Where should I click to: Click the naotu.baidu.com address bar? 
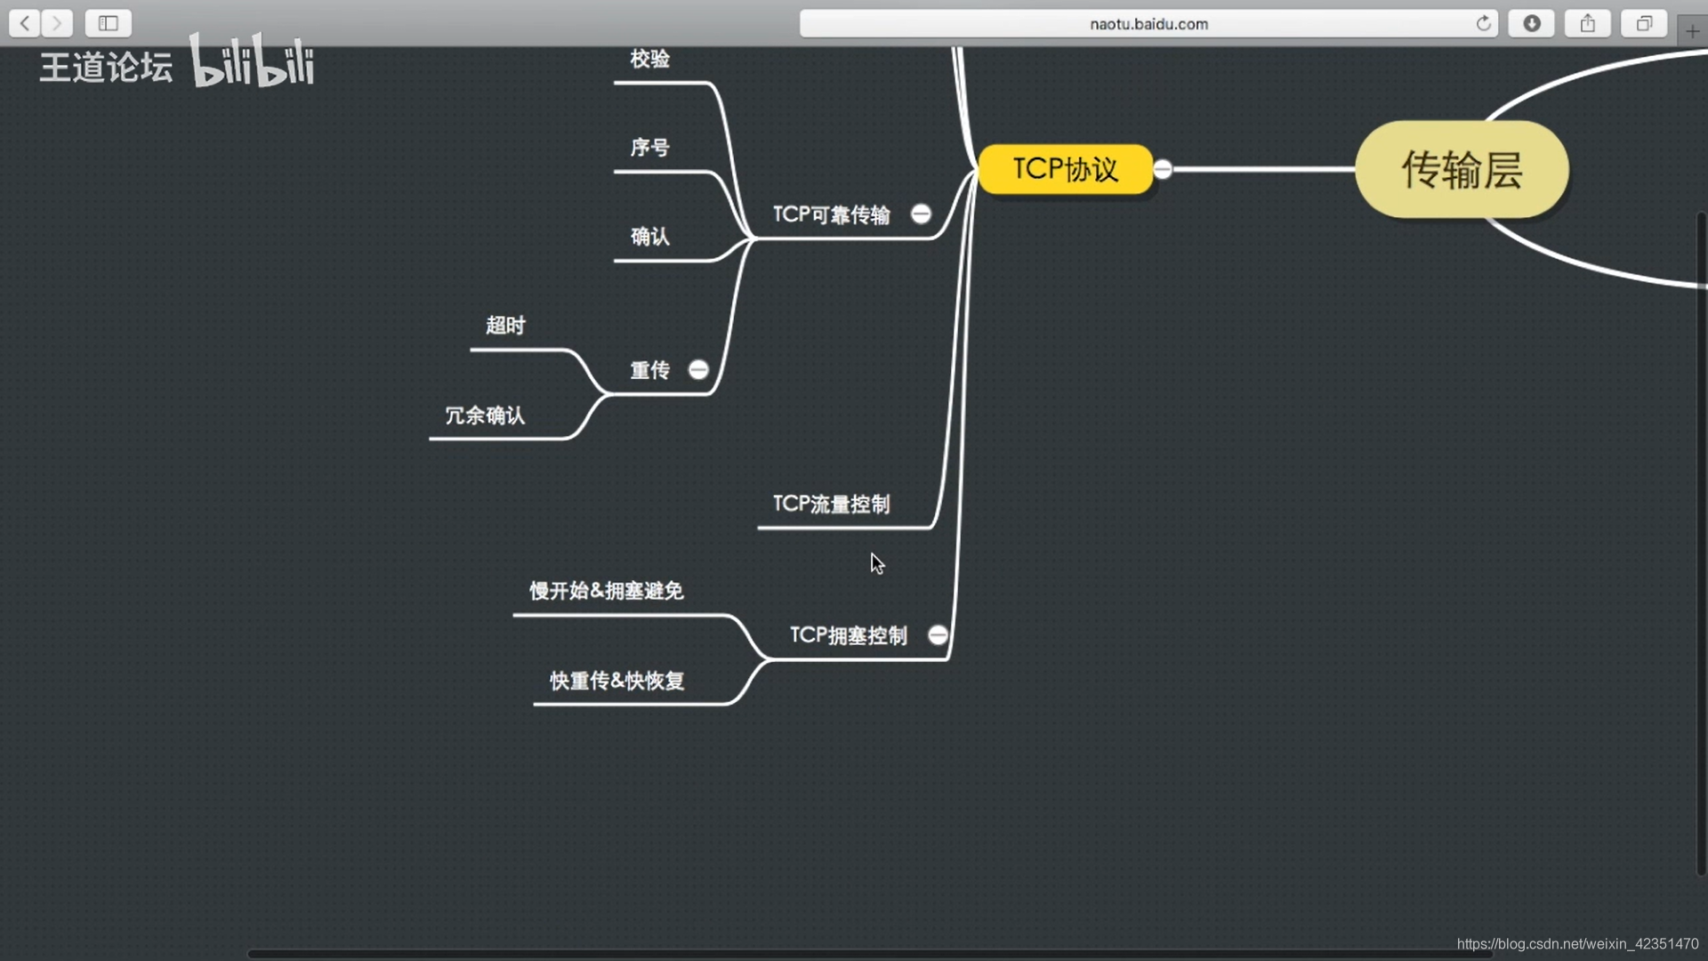point(1148,24)
